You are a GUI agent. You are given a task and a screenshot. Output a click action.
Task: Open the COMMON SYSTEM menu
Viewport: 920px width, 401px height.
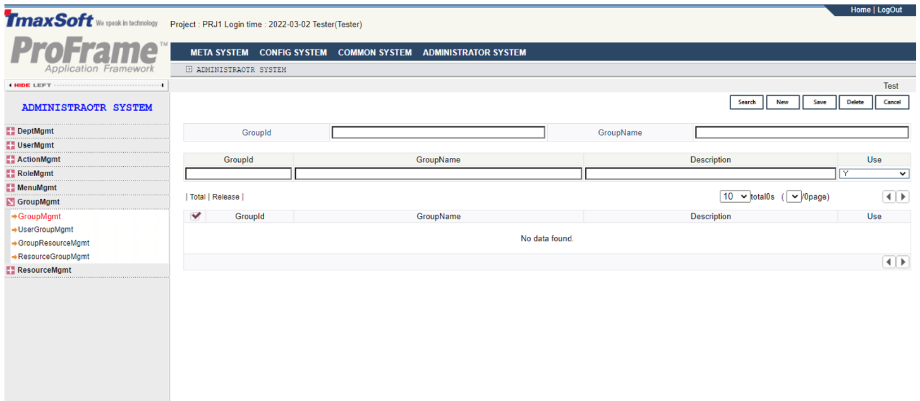375,52
